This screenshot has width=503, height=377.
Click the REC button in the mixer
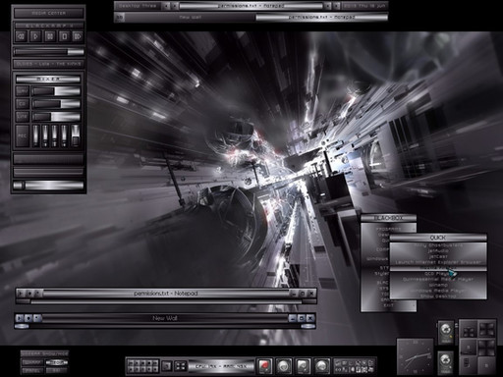(23, 135)
